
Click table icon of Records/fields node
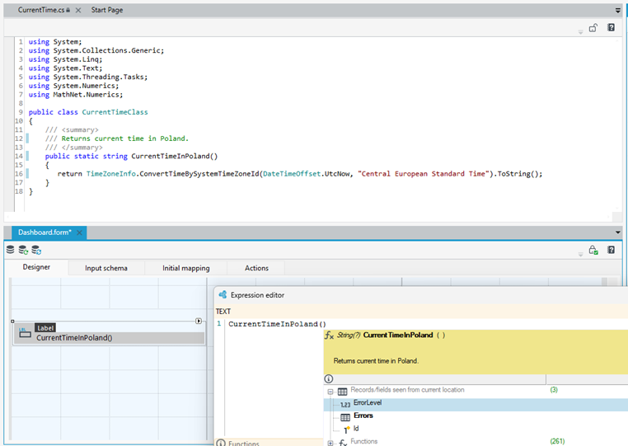coord(342,392)
